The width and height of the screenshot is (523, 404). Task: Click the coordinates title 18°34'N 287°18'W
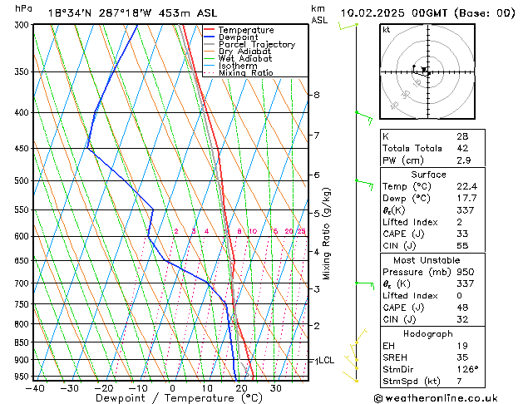pyautogui.click(x=100, y=13)
